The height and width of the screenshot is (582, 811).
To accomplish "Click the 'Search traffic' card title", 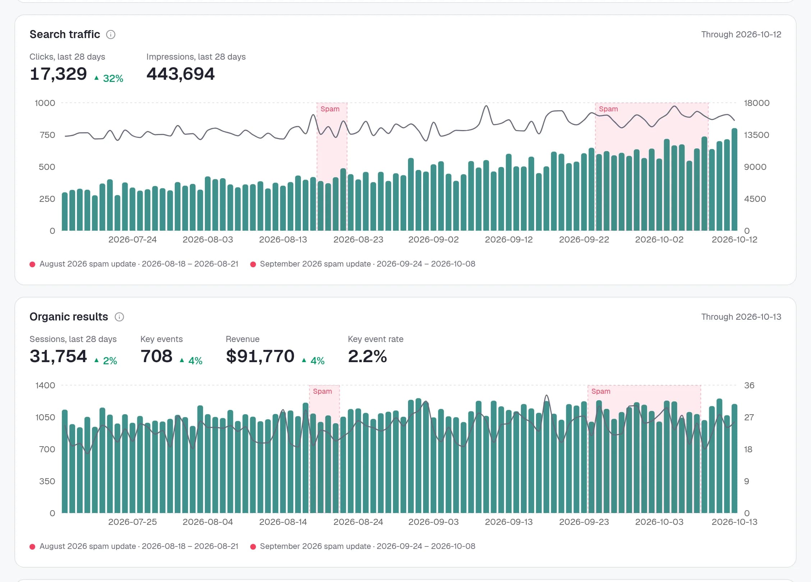I will coord(65,34).
